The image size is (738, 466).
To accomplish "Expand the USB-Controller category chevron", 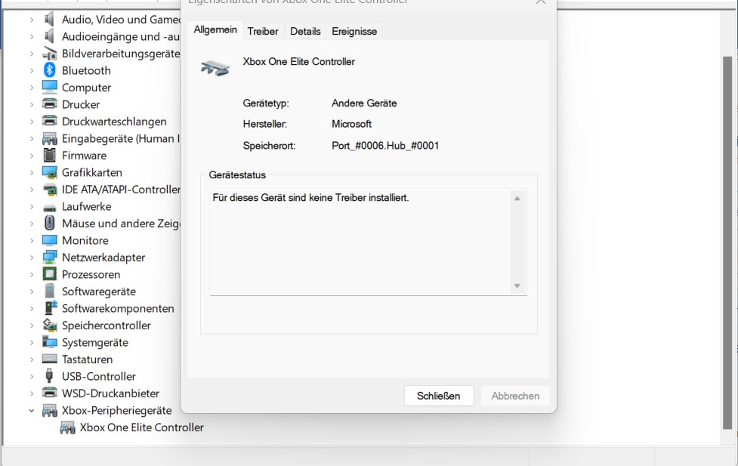I will click(x=32, y=377).
